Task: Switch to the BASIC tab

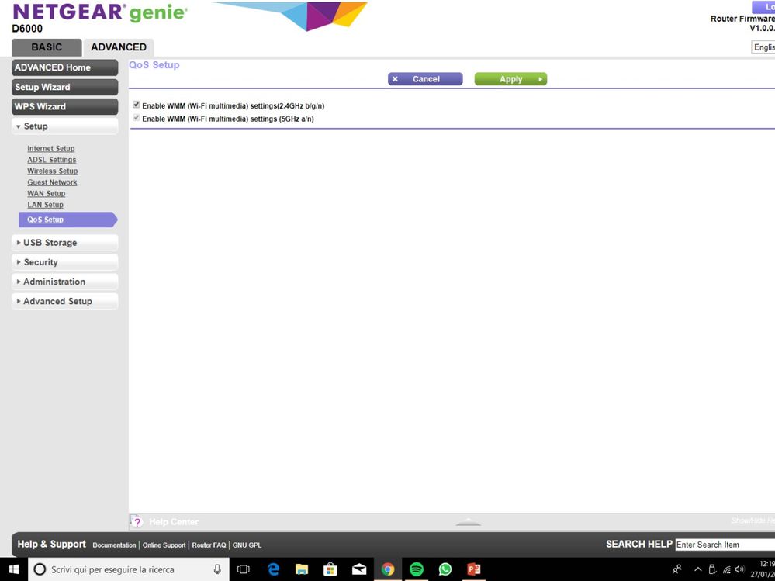Action: tap(47, 47)
